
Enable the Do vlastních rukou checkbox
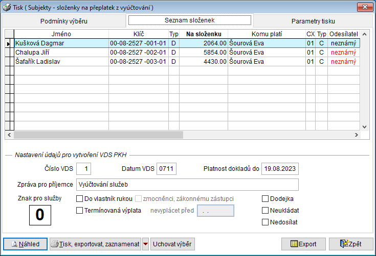click(80, 199)
